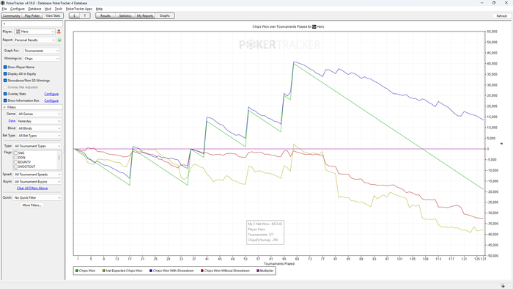
Task: Uncheck Show Player Name
Action: click(x=5, y=67)
